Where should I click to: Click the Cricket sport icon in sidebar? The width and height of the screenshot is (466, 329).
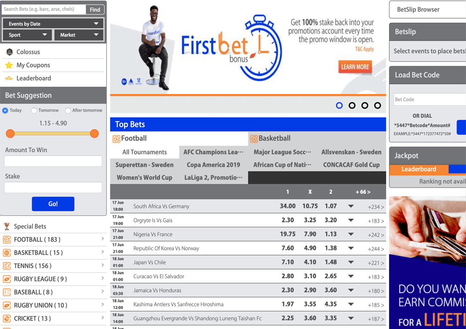pos(7,318)
